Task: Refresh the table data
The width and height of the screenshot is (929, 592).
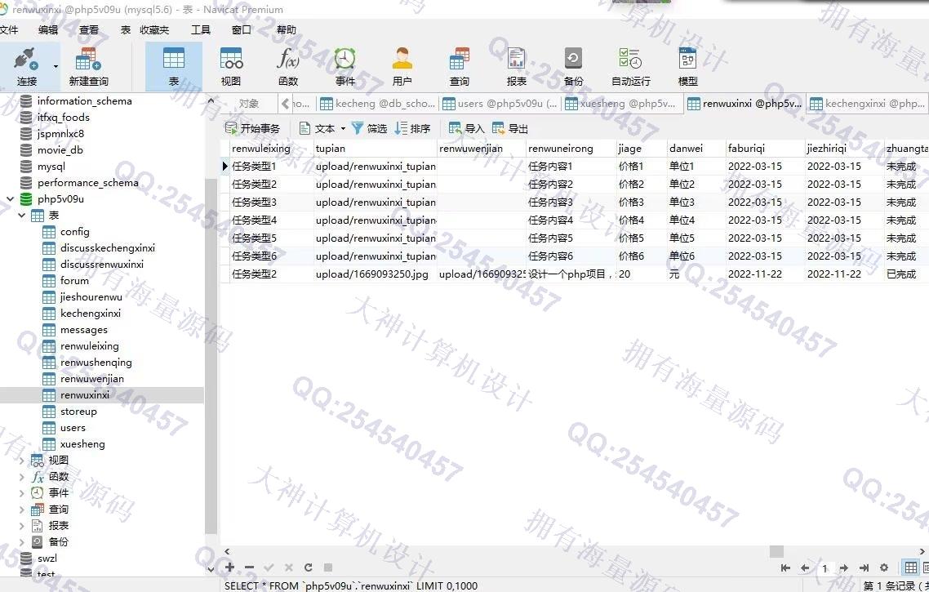Action: (308, 568)
